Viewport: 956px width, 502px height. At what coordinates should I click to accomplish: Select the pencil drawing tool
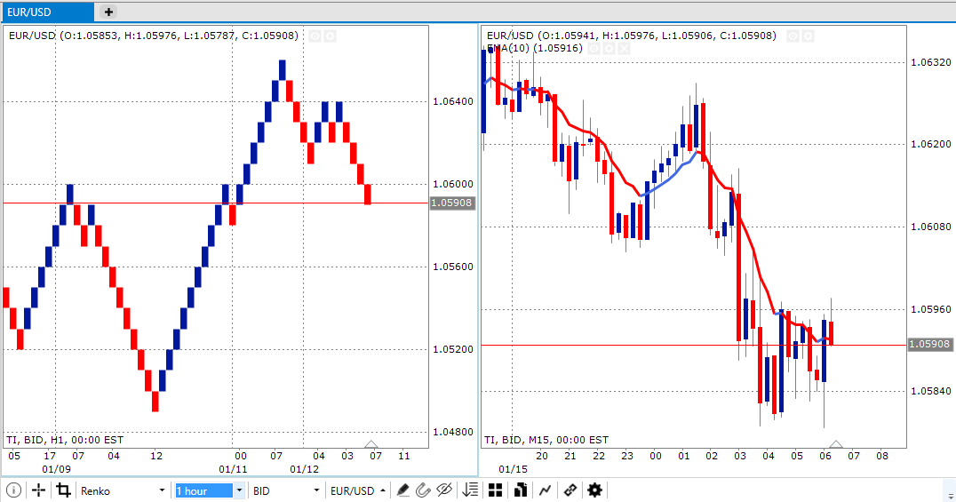pos(402,490)
